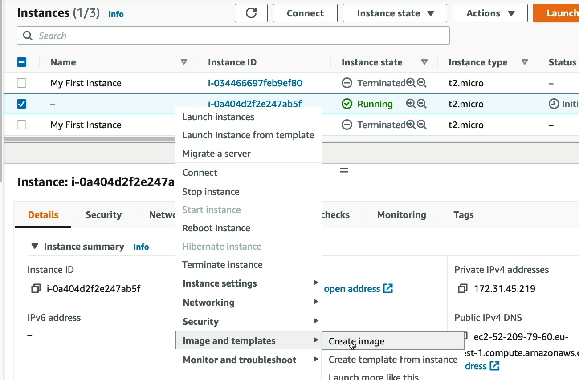
Task: Collapse the Instance summary section triangle
Action: pyautogui.click(x=35, y=247)
